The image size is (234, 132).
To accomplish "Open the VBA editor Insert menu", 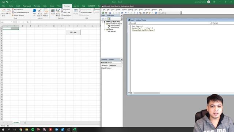I will click(x=118, y=10).
